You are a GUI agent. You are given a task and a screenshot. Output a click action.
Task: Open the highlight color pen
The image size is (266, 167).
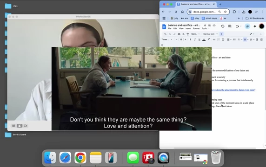(x=209, y=39)
